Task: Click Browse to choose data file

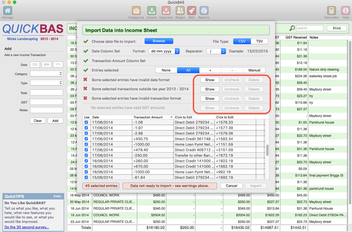Action: (159, 41)
